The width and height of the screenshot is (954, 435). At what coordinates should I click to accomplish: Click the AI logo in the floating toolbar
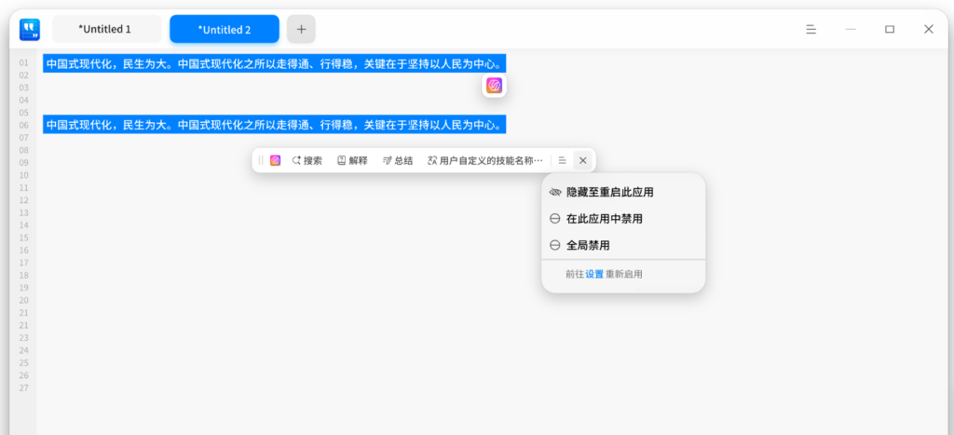(x=276, y=160)
